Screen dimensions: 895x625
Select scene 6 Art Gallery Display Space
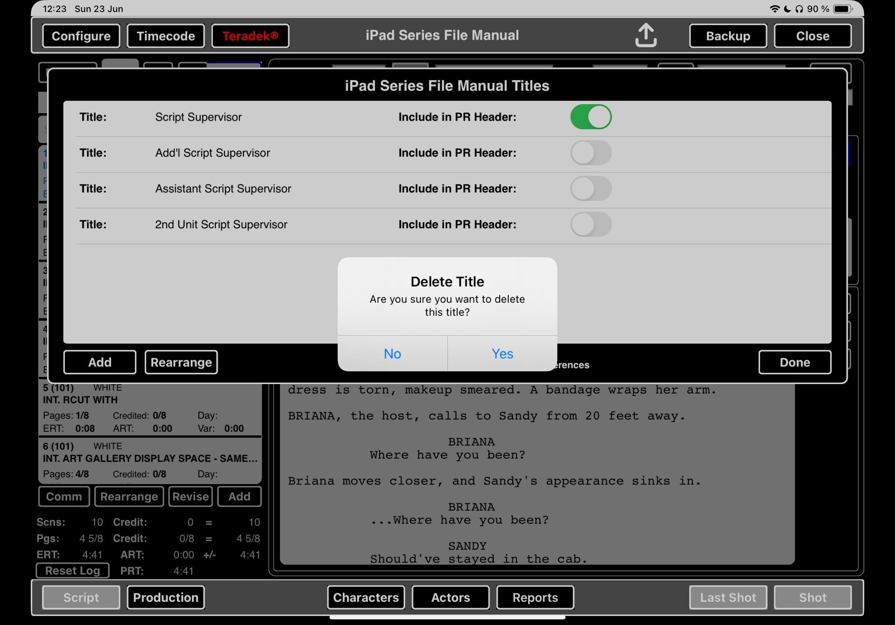pos(150,459)
